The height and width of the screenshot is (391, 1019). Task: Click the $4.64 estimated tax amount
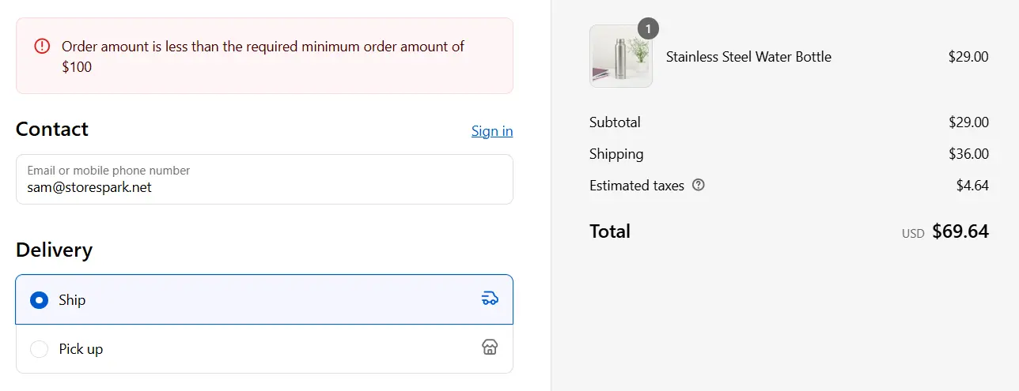972,186
